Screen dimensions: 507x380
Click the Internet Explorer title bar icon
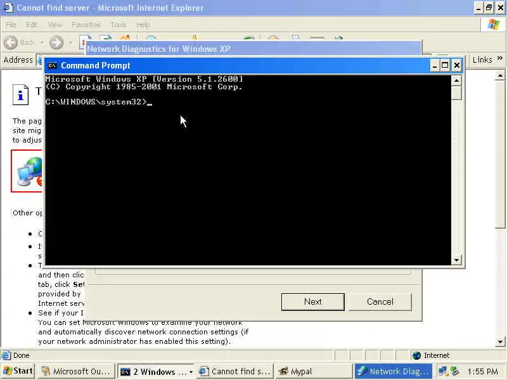8,8
